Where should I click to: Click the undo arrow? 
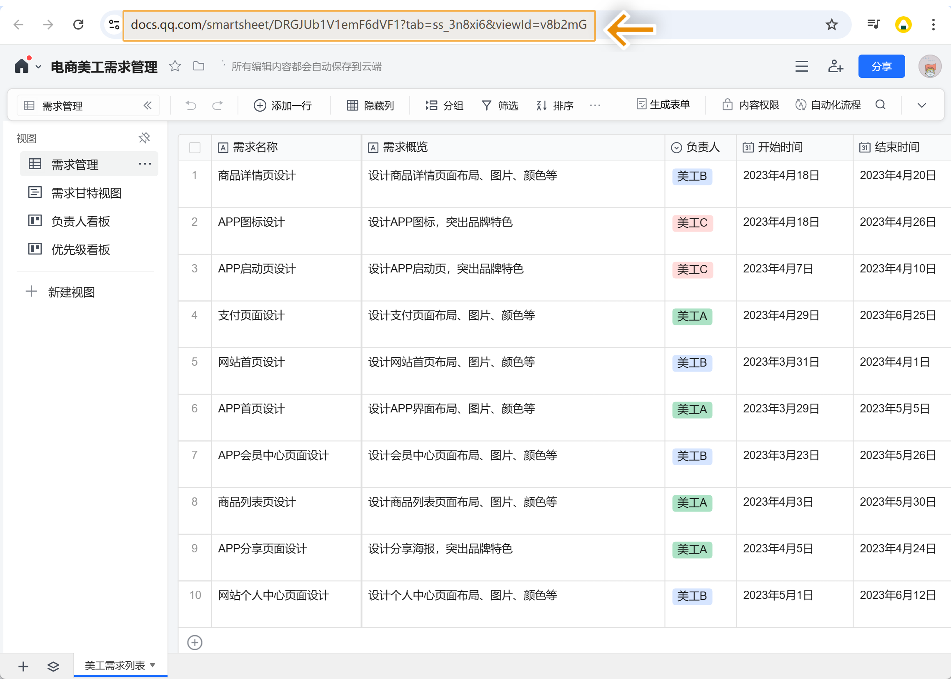coord(191,105)
